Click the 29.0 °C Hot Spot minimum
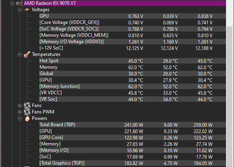234x167 pixels. [x=170, y=61]
